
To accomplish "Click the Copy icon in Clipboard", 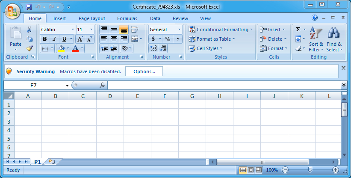I will tap(29, 39).
